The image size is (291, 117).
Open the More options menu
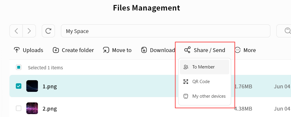(x=245, y=50)
